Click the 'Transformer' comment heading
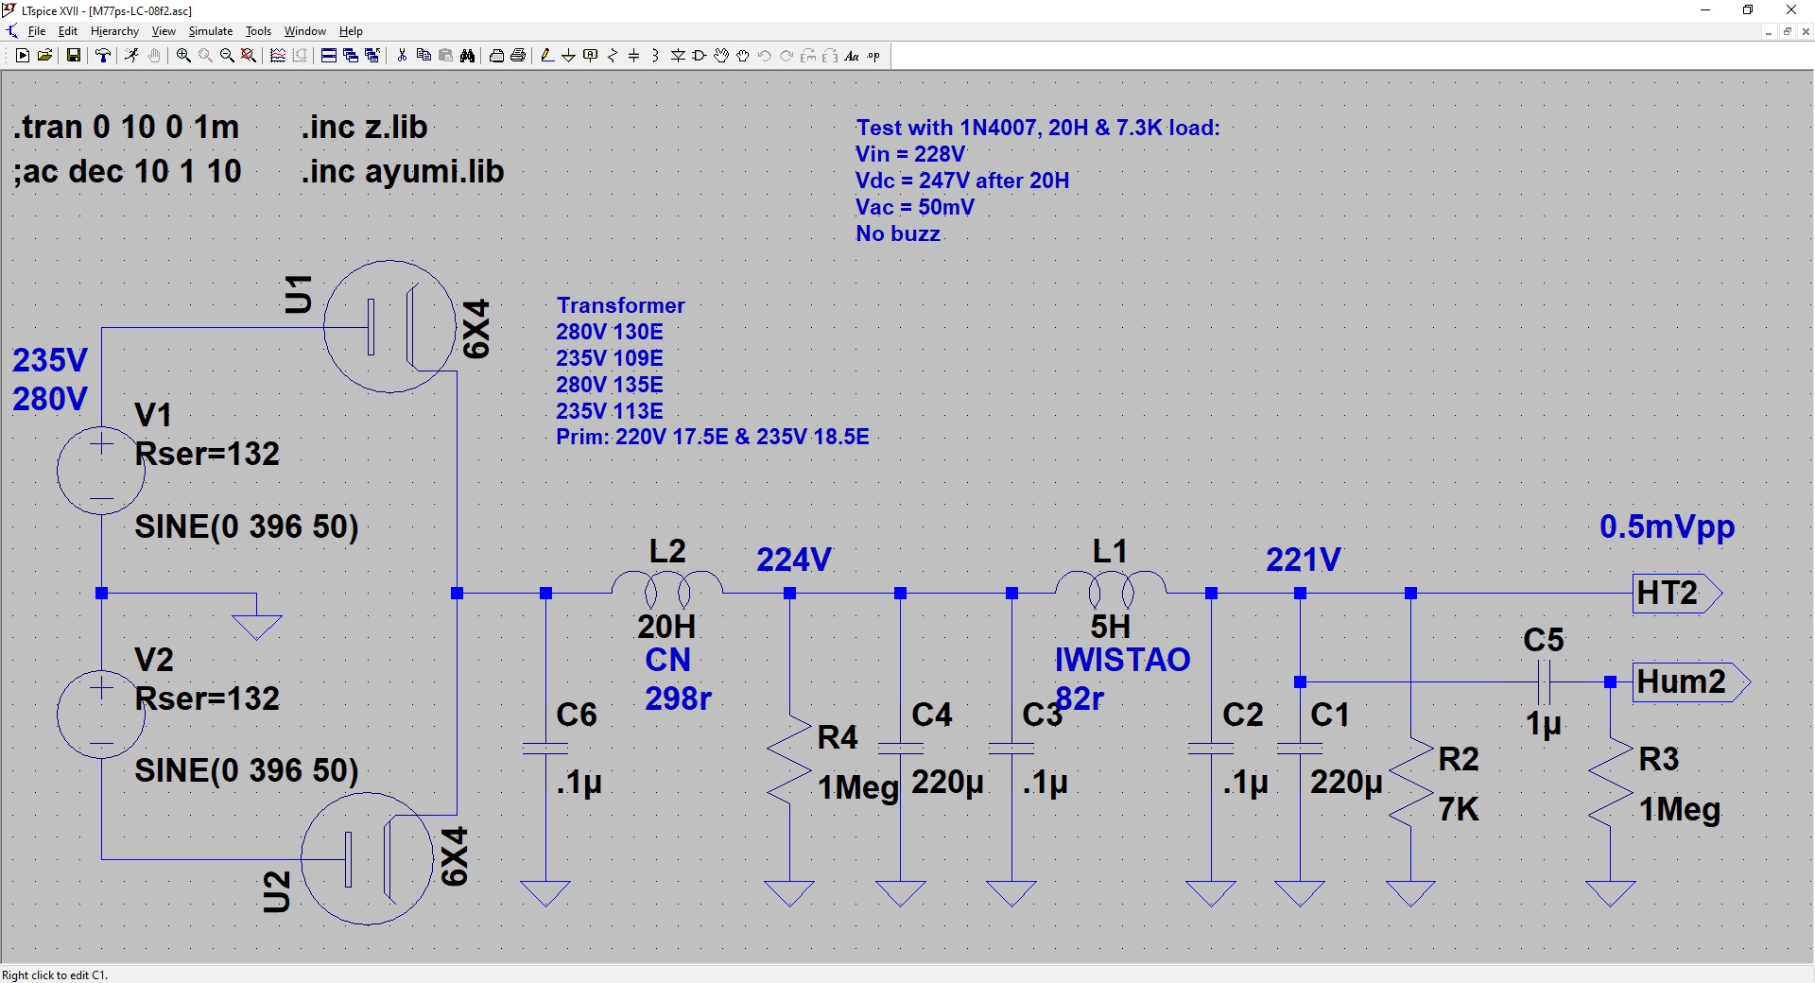The height and width of the screenshot is (983, 1815). coord(620,305)
